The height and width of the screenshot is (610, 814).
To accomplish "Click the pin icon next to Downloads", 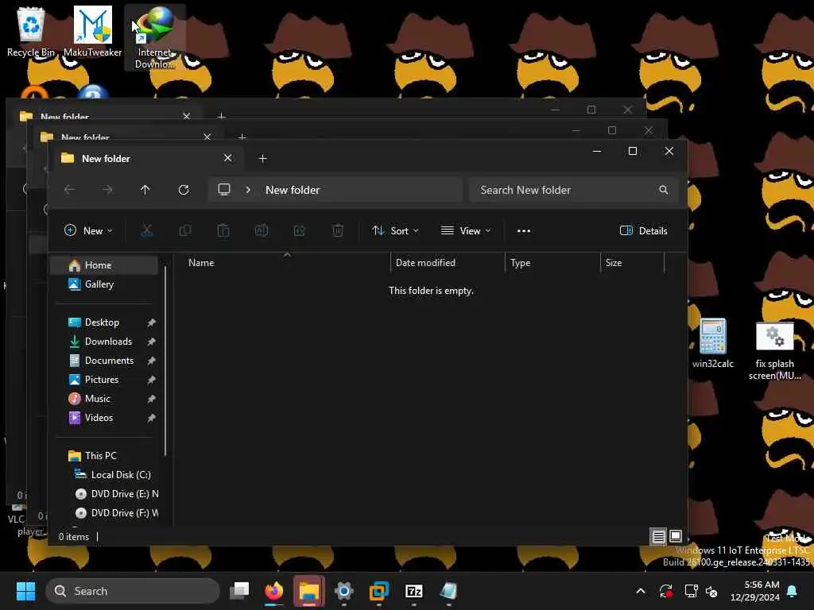I will click(x=151, y=342).
